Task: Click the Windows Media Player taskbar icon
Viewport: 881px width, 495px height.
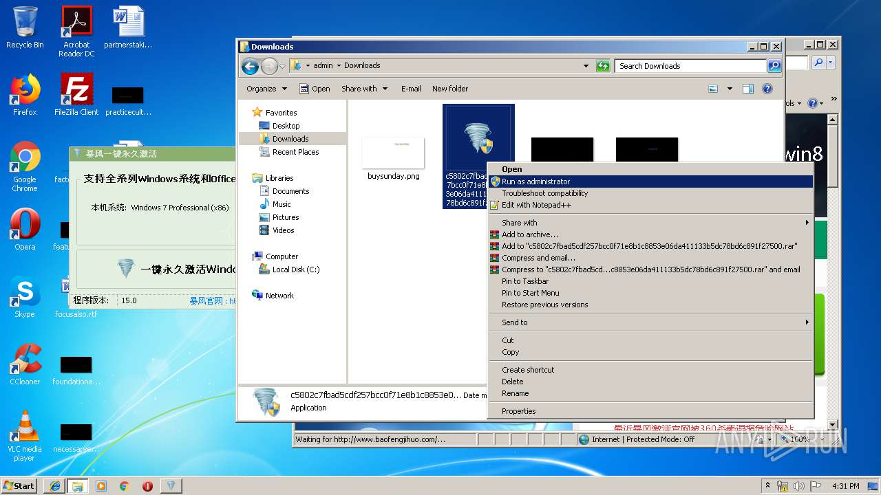Action: pyautogui.click(x=101, y=485)
